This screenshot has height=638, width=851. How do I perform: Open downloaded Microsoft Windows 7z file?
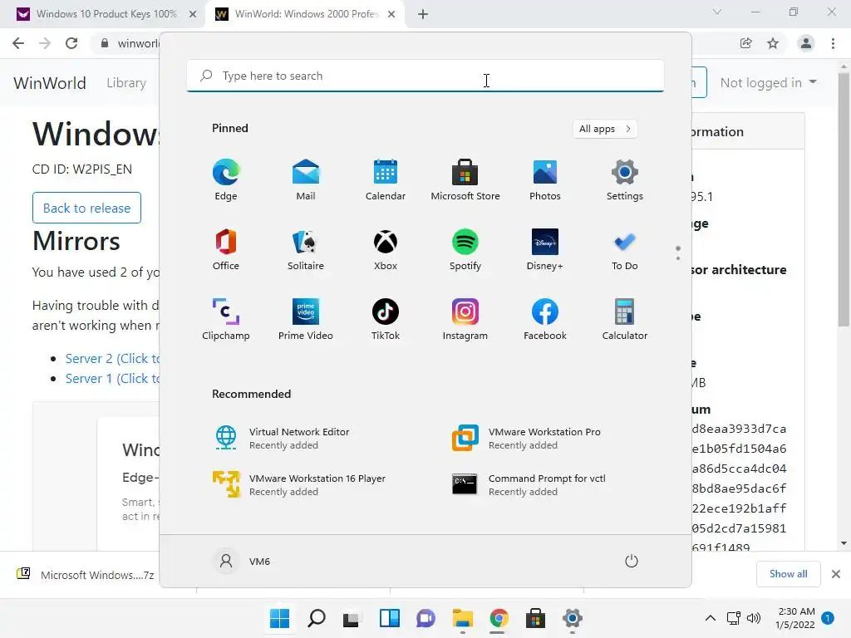[x=86, y=575]
